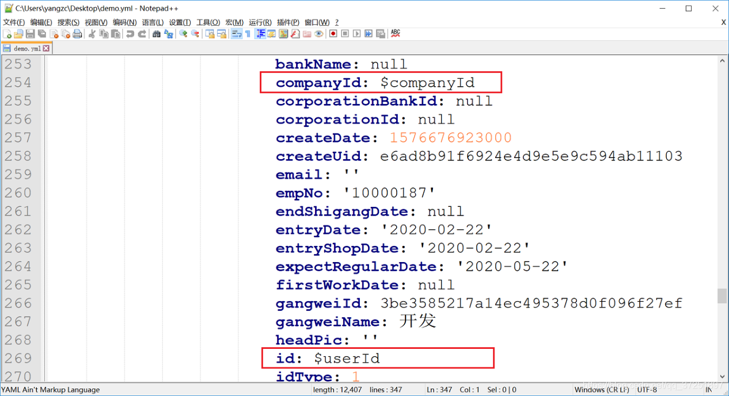The height and width of the screenshot is (396, 729).
Task: Toggle the indent guide toolbar button
Action: coord(260,34)
